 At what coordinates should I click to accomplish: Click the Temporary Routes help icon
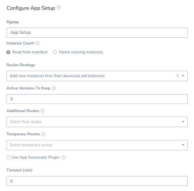pos(43,134)
